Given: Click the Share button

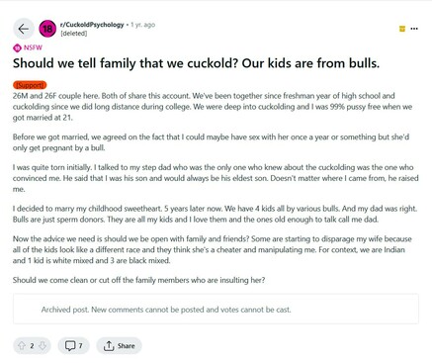Looking at the screenshot, I should pos(119,346).
